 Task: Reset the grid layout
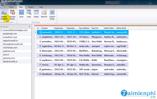tap(36, 14)
